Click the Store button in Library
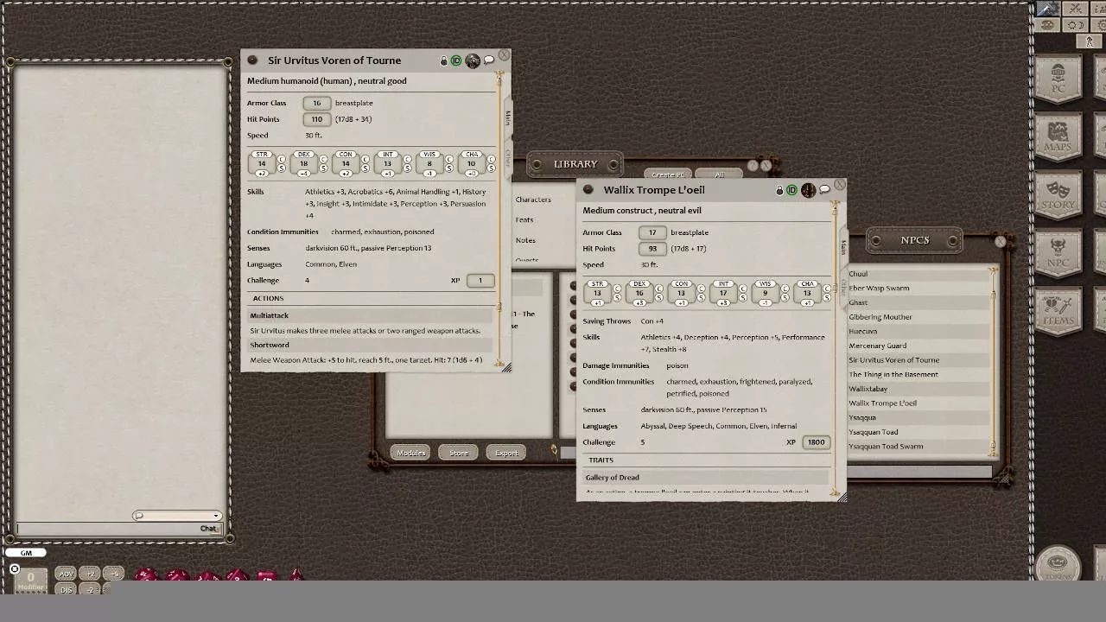The height and width of the screenshot is (622, 1106). tap(459, 453)
